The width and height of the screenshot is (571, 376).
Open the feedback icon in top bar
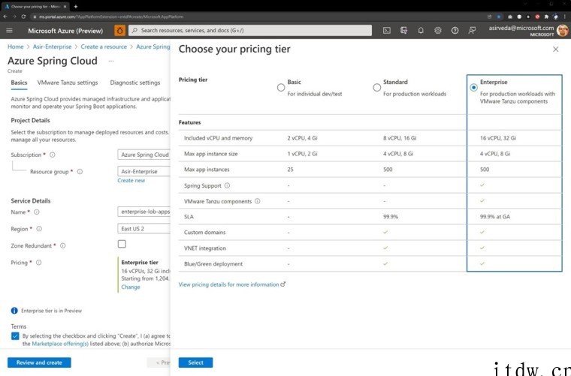tap(472, 31)
